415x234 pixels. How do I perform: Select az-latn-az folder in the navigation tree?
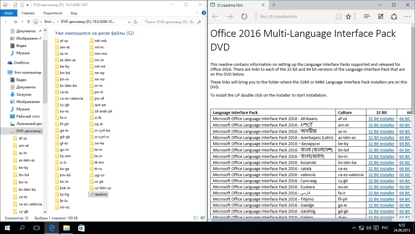(x=27, y=160)
